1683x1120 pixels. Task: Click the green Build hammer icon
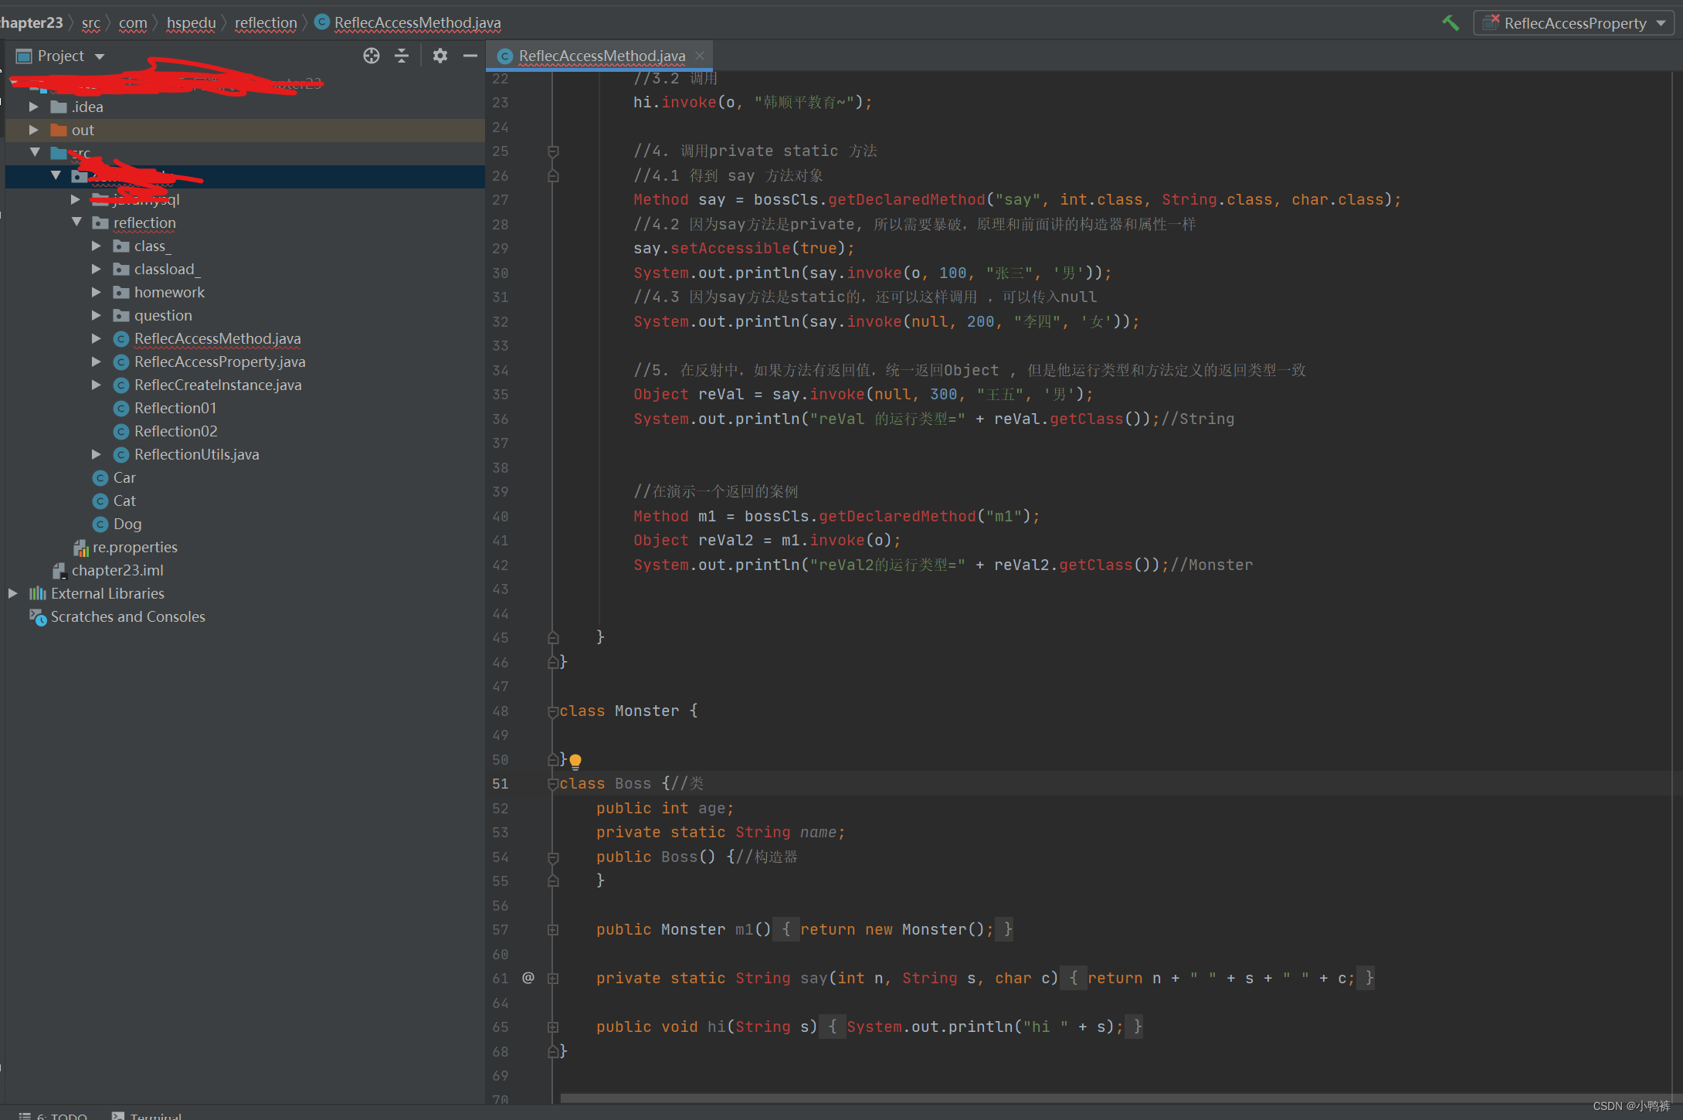click(1450, 23)
